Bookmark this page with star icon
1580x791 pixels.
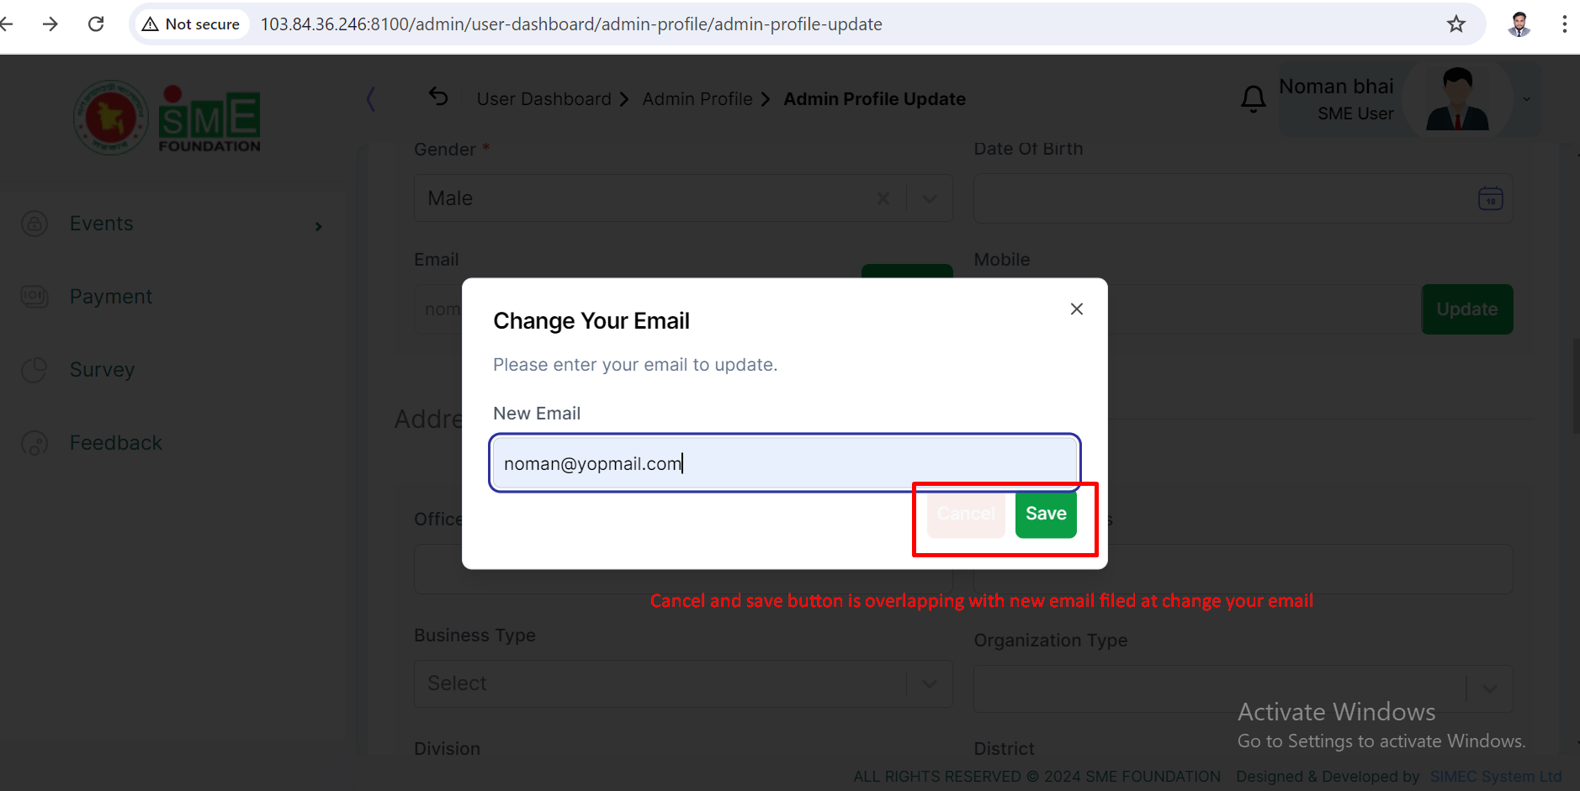point(1456,24)
